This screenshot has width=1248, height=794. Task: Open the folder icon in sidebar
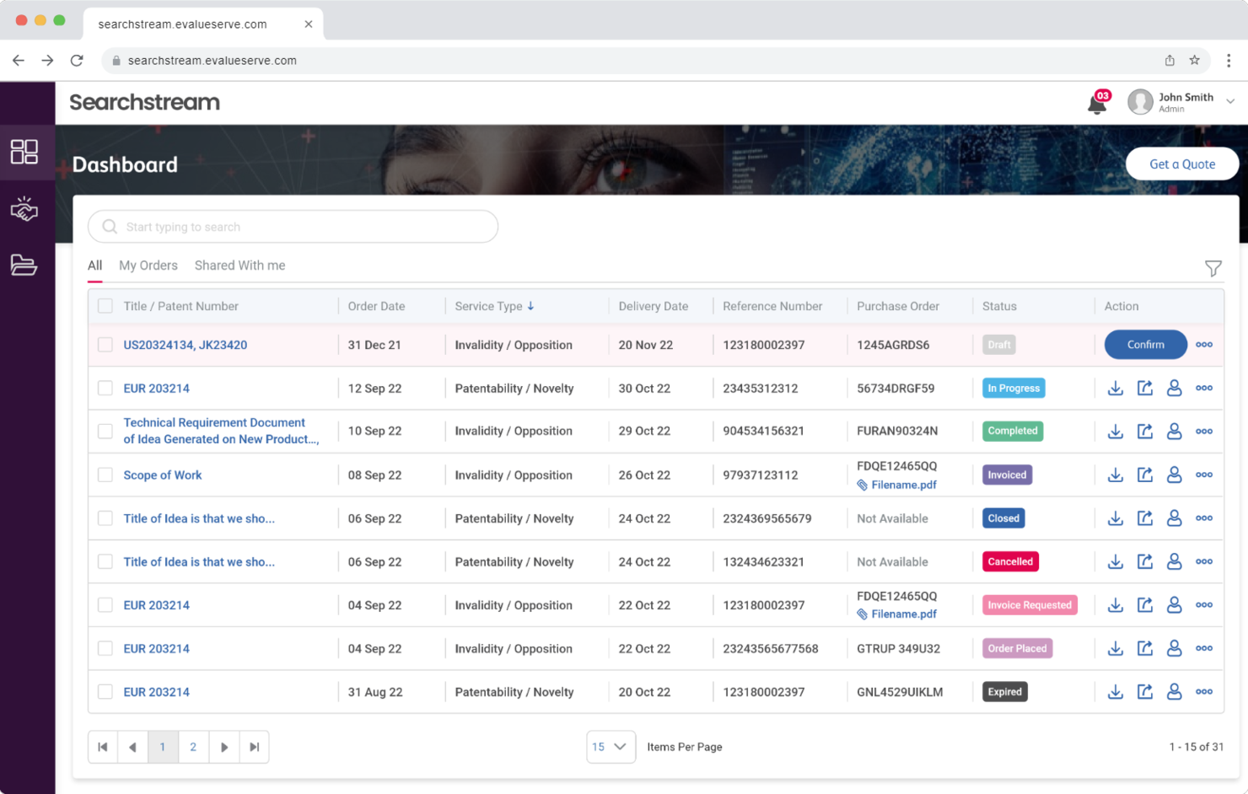(24, 265)
